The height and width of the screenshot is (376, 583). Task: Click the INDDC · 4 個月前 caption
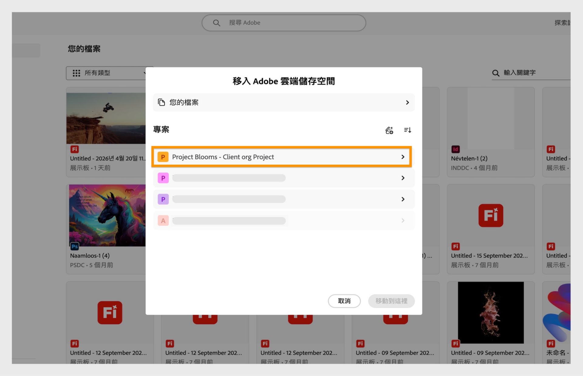(x=474, y=168)
